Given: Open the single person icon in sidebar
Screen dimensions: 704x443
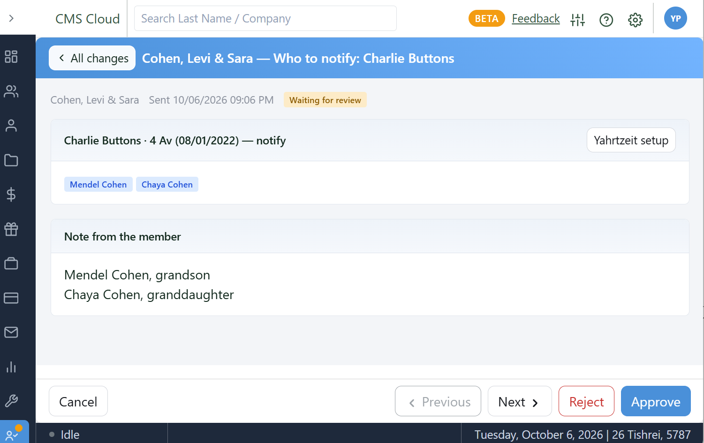Looking at the screenshot, I should [11, 126].
